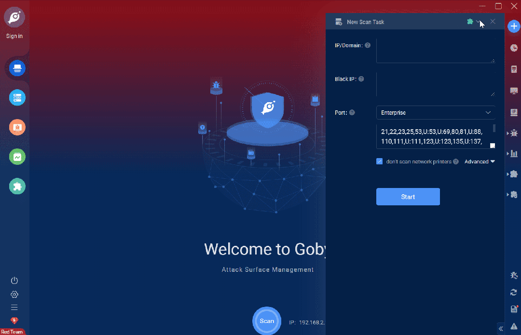Click the warning triangle icon lower right
Screen dimensions: 521x335
(514, 326)
